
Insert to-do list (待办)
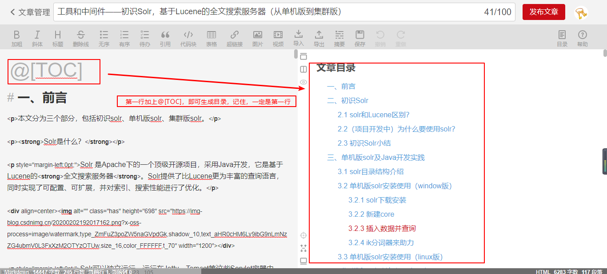click(x=145, y=39)
